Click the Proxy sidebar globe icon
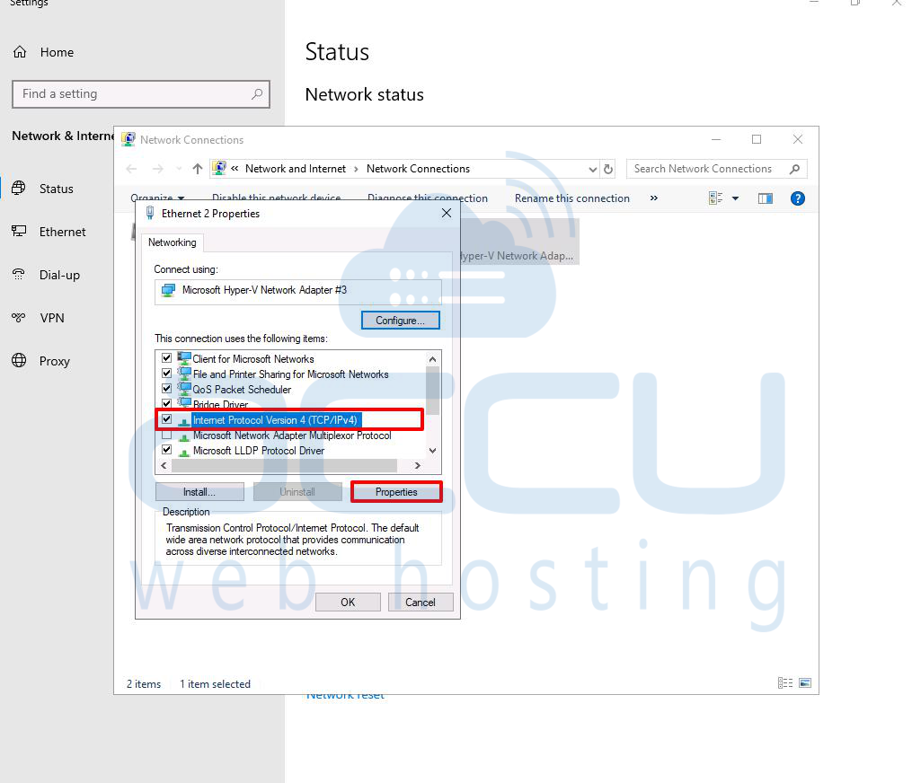The height and width of the screenshot is (783, 912). pos(19,360)
